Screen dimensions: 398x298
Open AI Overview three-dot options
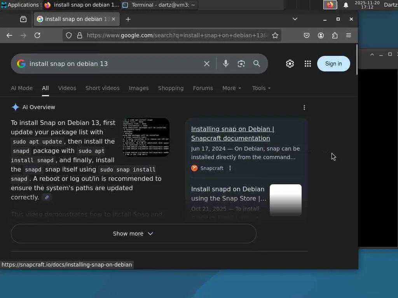point(304,107)
